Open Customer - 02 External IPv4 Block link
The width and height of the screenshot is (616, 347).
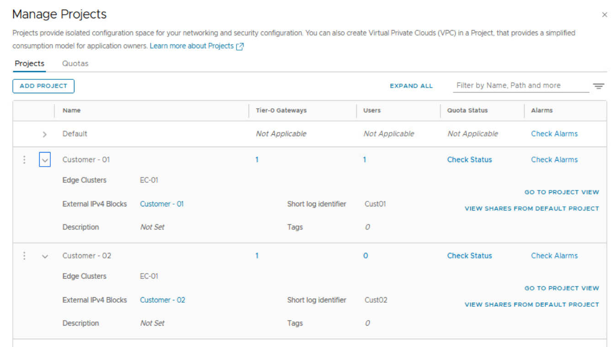[162, 300]
